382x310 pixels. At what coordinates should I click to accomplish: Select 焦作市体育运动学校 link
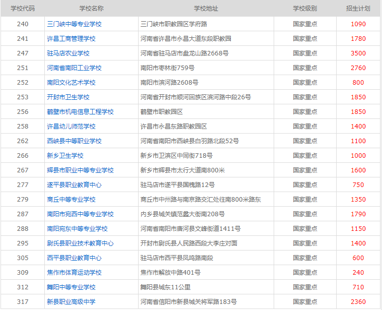click(x=74, y=272)
